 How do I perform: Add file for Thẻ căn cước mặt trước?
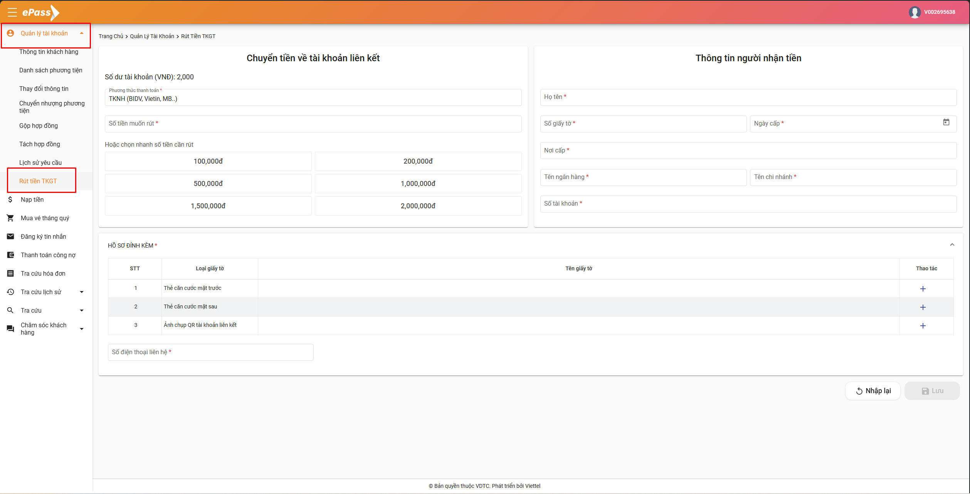(x=923, y=289)
